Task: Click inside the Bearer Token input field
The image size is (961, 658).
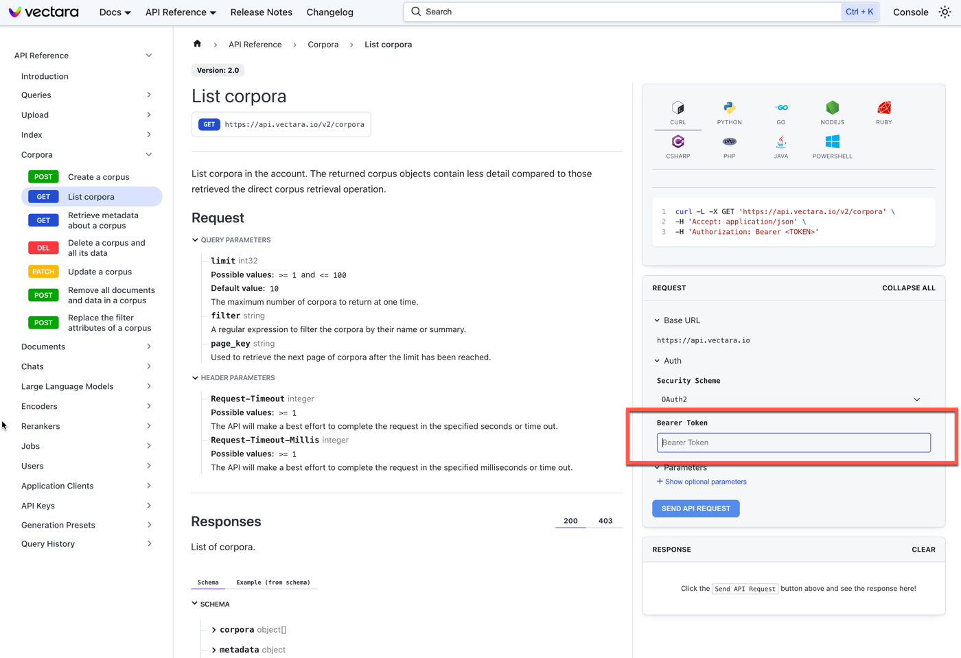Action: 793,443
